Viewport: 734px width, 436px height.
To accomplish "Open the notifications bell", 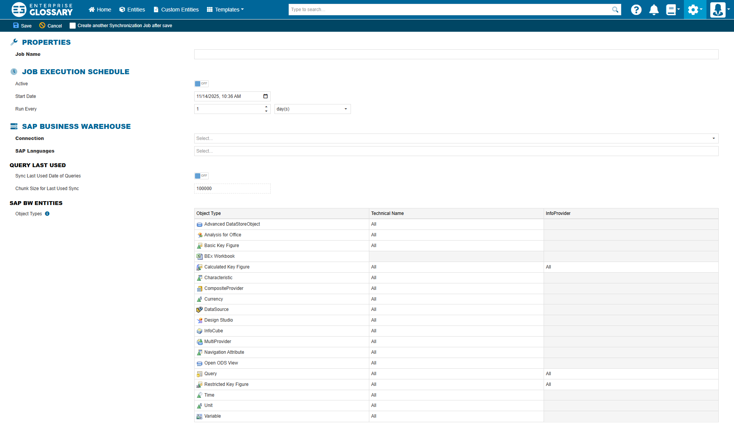I will click(654, 10).
